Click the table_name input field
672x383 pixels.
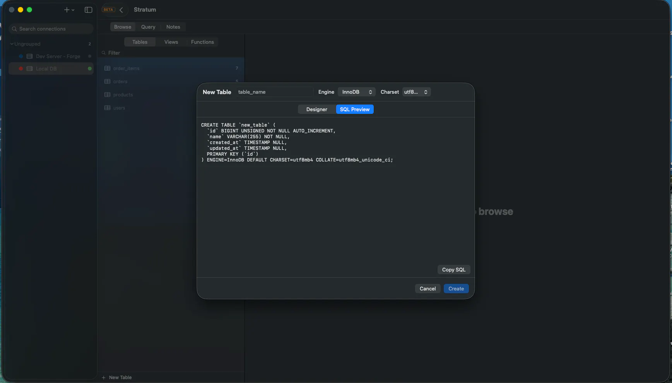click(274, 92)
